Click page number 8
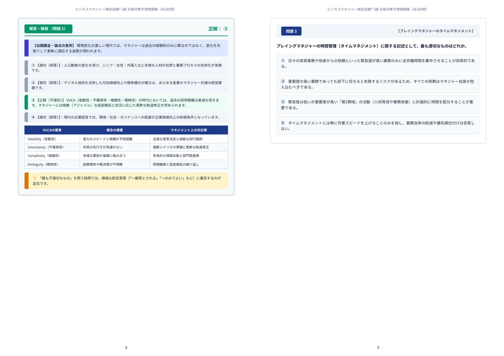Screen dimensions: 504x356 click(x=126, y=348)
